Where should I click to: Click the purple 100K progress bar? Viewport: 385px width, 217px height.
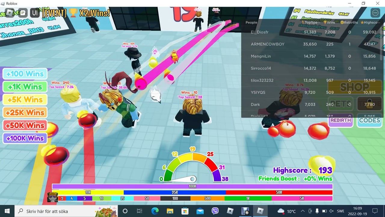click(192, 187)
